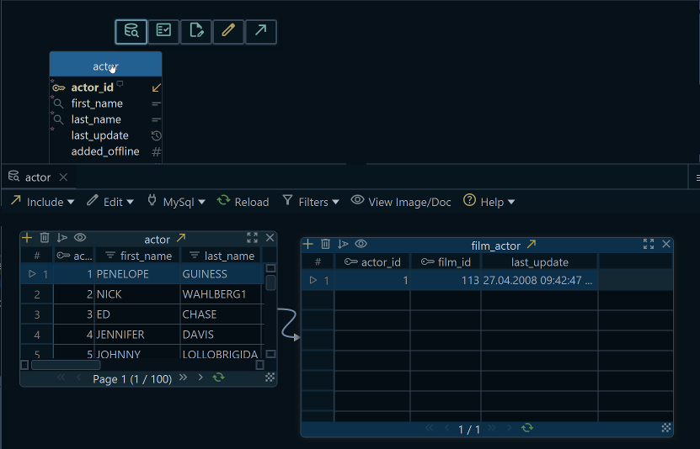
Task: Select the PENELOPE cell
Action: 137,274
